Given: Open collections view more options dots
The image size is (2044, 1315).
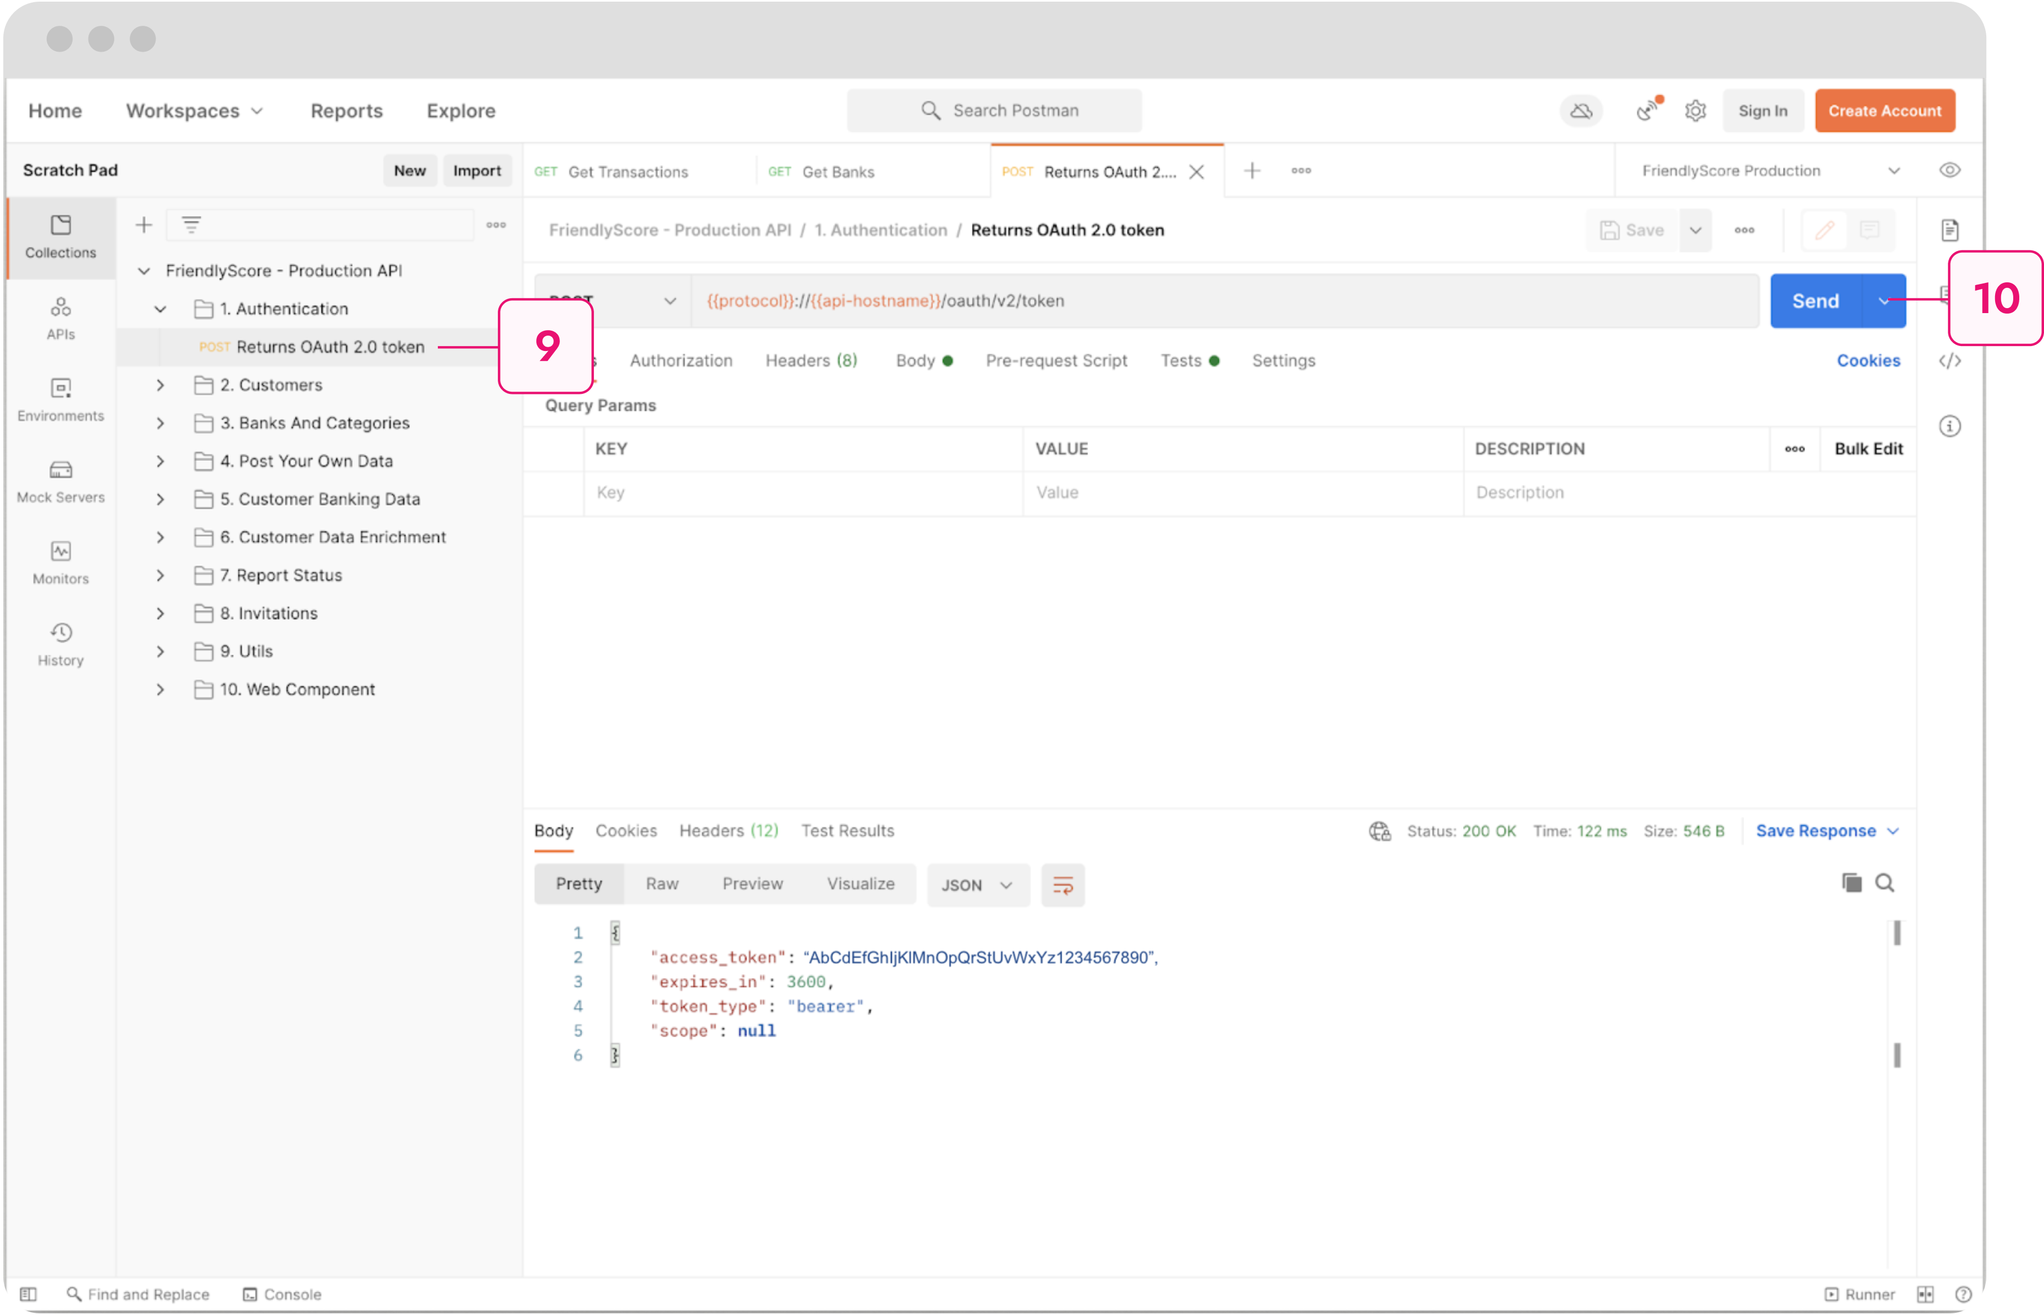Looking at the screenshot, I should click(x=496, y=225).
